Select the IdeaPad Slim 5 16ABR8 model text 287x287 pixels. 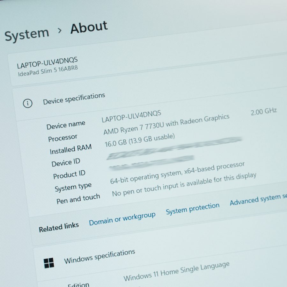(48, 71)
